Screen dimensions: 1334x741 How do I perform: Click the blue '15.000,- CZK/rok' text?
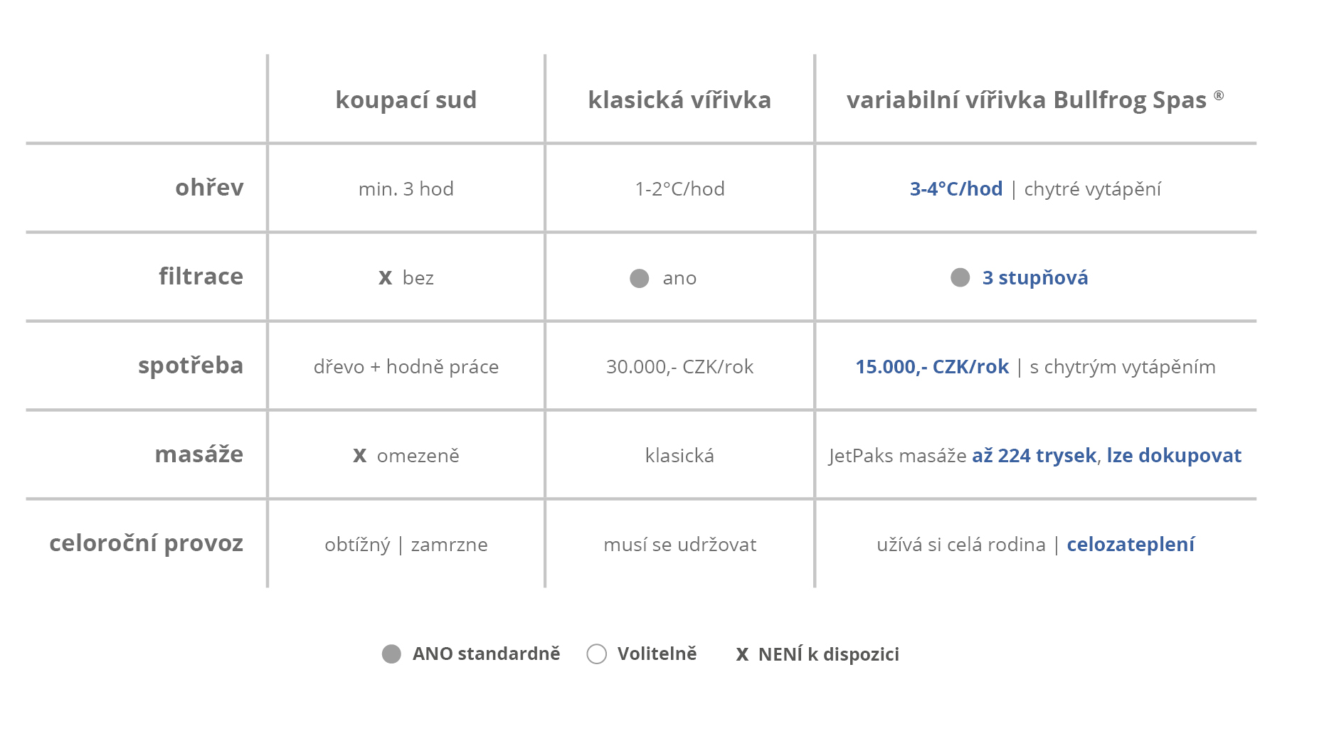click(x=931, y=367)
